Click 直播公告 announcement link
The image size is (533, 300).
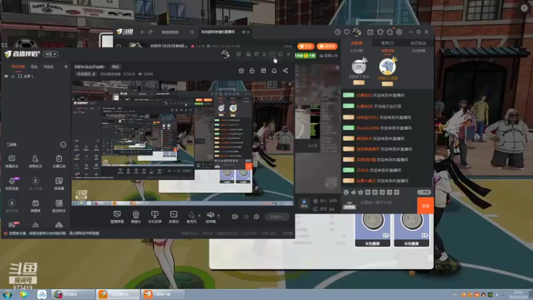[x=328, y=55]
